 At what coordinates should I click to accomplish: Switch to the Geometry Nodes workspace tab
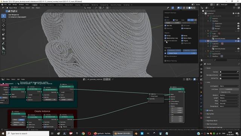pos(116,5)
